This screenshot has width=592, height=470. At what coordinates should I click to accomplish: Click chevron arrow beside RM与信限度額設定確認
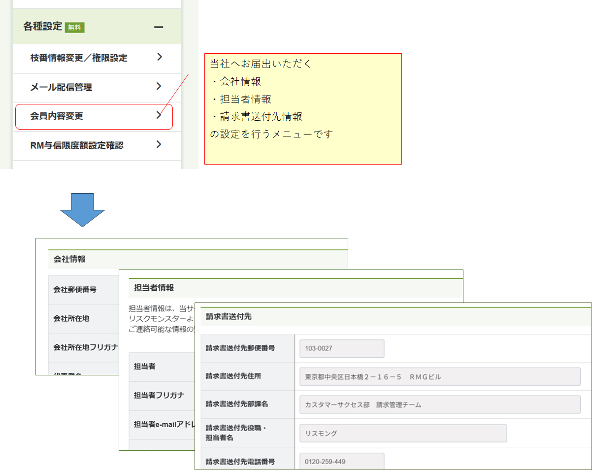(x=159, y=144)
